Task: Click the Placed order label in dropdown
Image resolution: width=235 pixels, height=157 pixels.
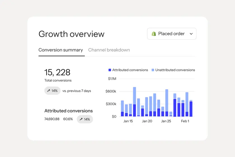Action: pyautogui.click(x=171, y=34)
